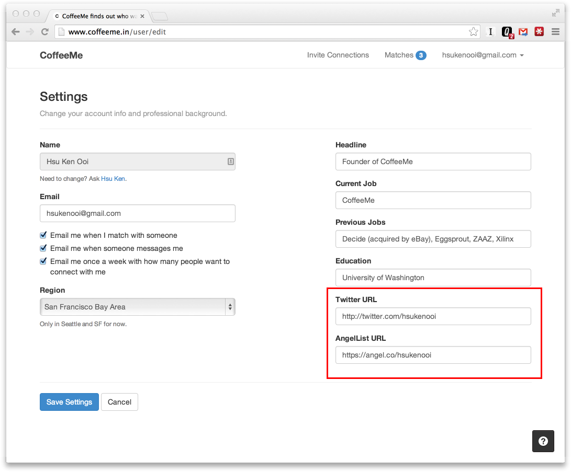Click the help question mark button

click(x=543, y=441)
